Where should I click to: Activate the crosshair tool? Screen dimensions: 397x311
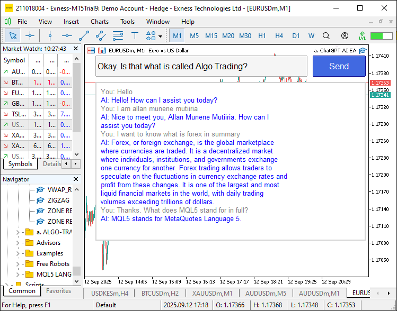click(30, 35)
